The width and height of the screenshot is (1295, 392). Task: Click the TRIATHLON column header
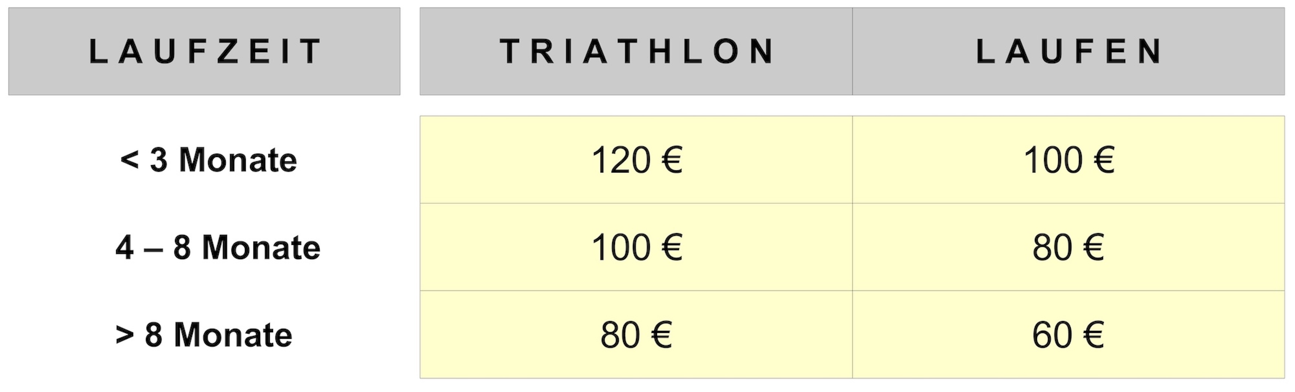636,51
